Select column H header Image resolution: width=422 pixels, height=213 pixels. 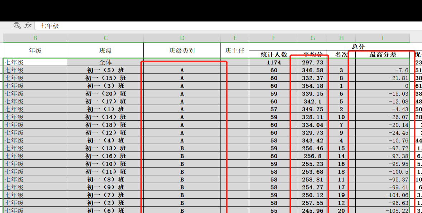[341, 38]
